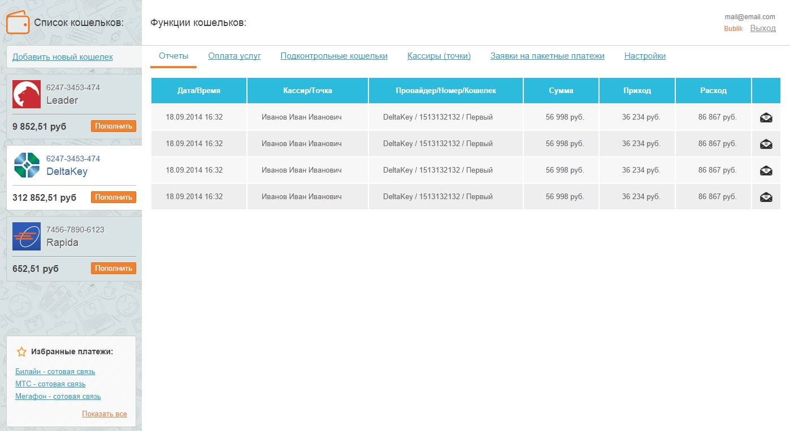Open the envelope icon in the last report row
The height and width of the screenshot is (431, 790).
click(766, 197)
